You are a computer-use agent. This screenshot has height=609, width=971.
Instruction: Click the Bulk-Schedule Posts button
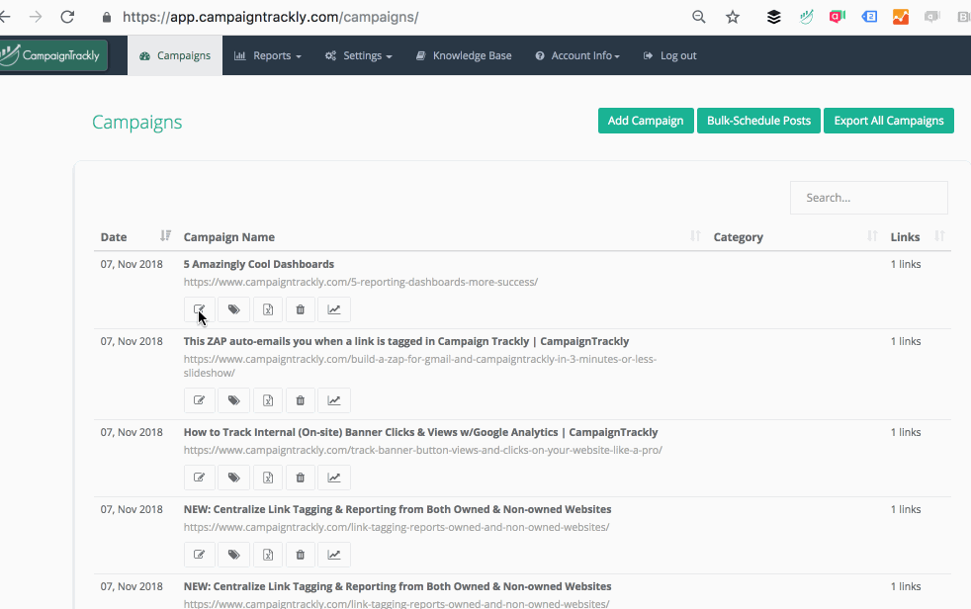coord(758,121)
